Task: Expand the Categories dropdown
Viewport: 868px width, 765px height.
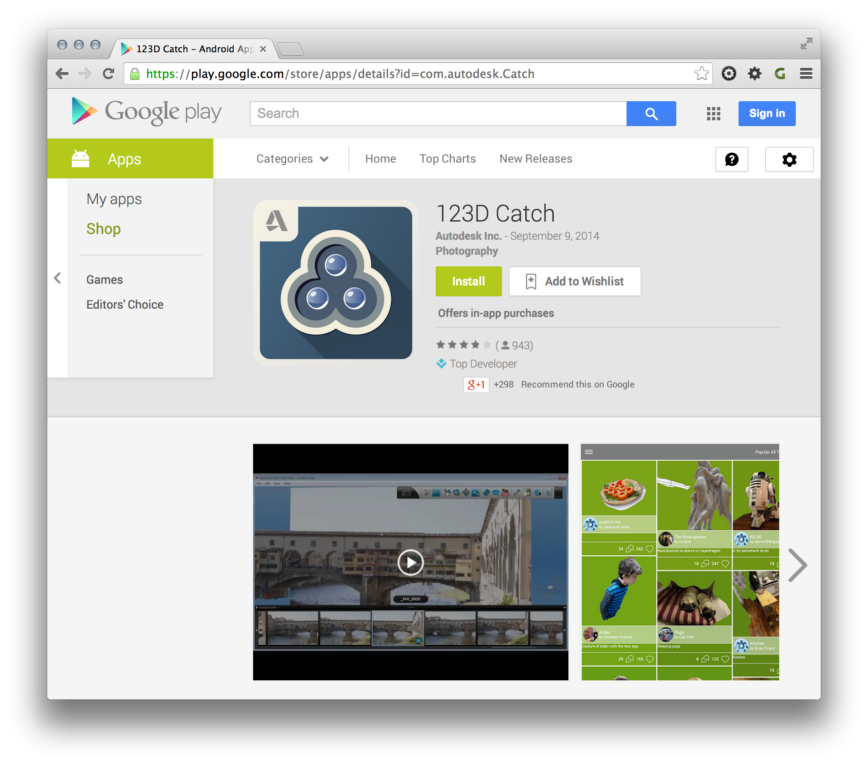Action: tap(292, 159)
